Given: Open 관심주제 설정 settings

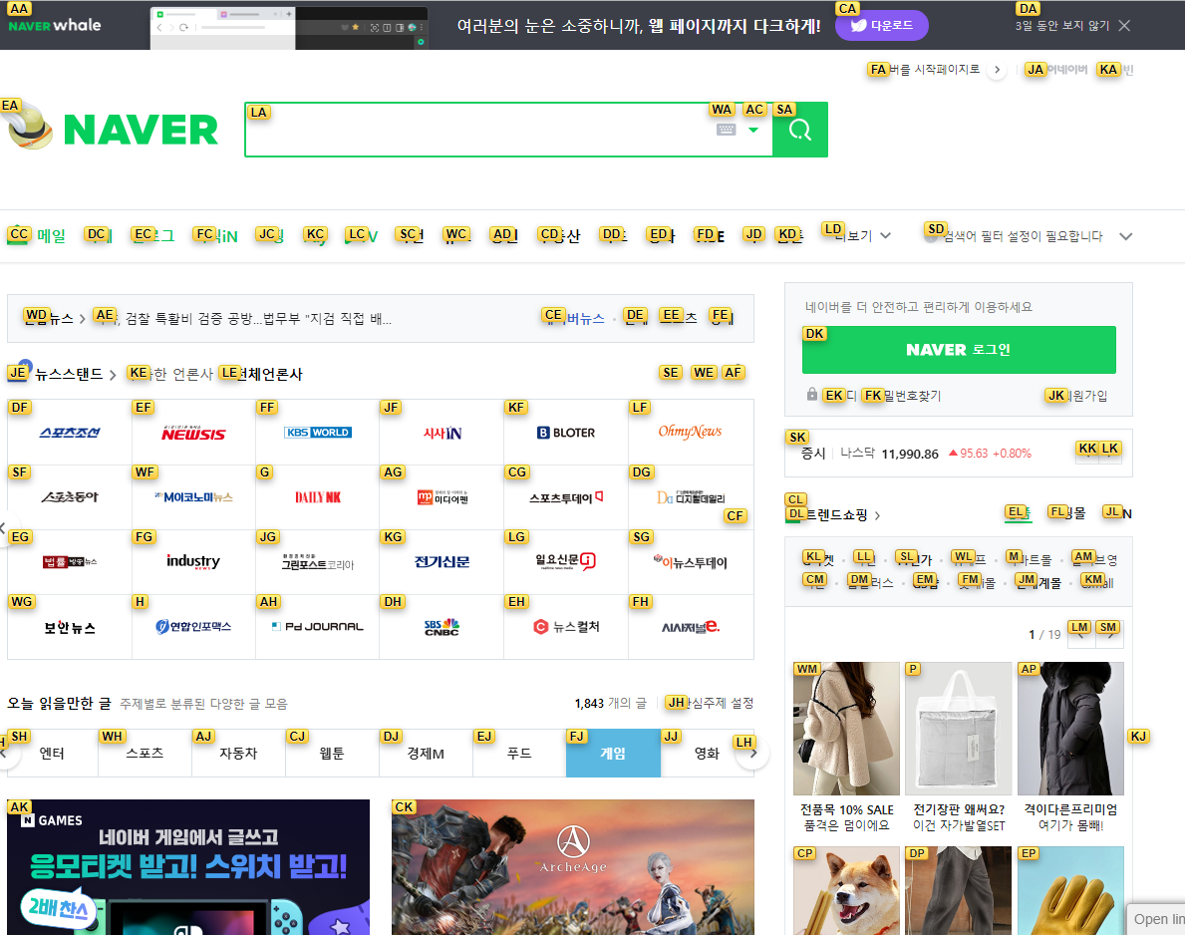Looking at the screenshot, I should 712,703.
